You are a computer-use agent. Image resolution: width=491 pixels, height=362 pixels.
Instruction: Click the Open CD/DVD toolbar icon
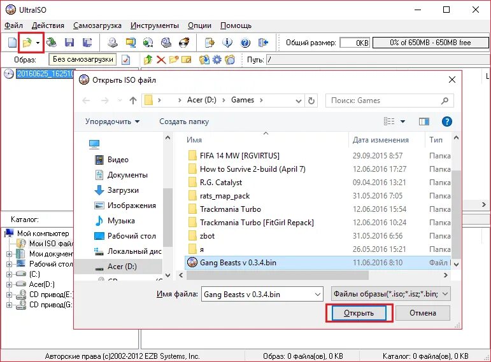[x=52, y=42]
